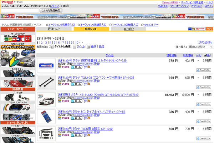The image size is (214, 143).
Task: Click cart icon on SP-1242 row
Action: point(85,135)
